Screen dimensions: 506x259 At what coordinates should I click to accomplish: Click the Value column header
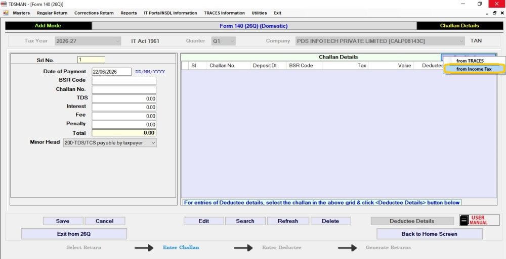point(391,66)
